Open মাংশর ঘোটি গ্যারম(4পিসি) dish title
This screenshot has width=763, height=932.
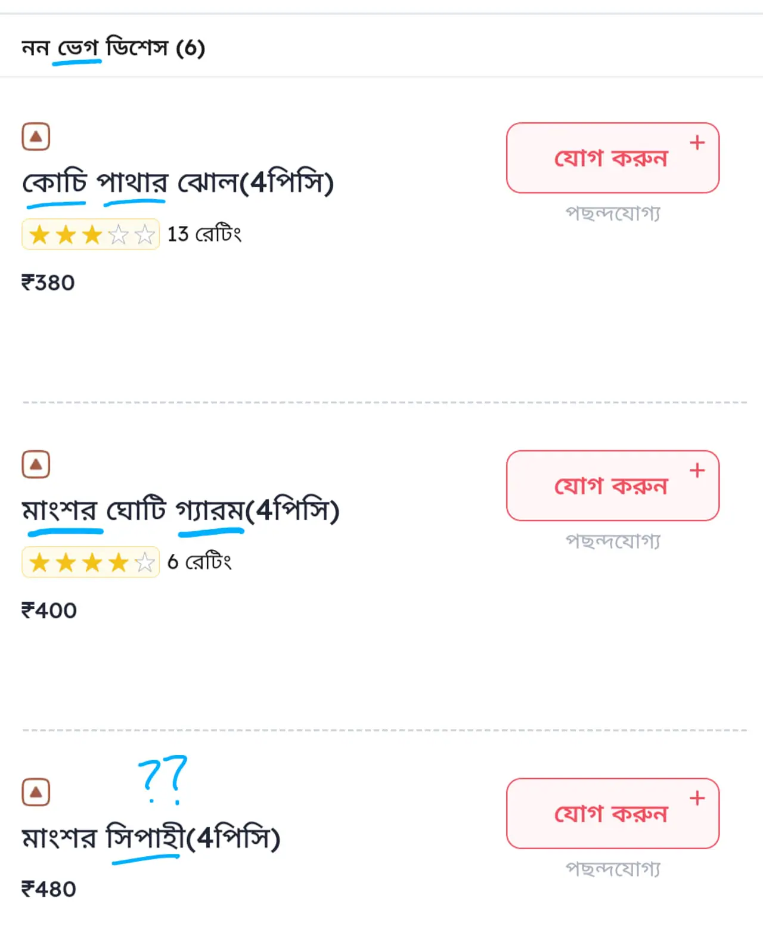180,510
